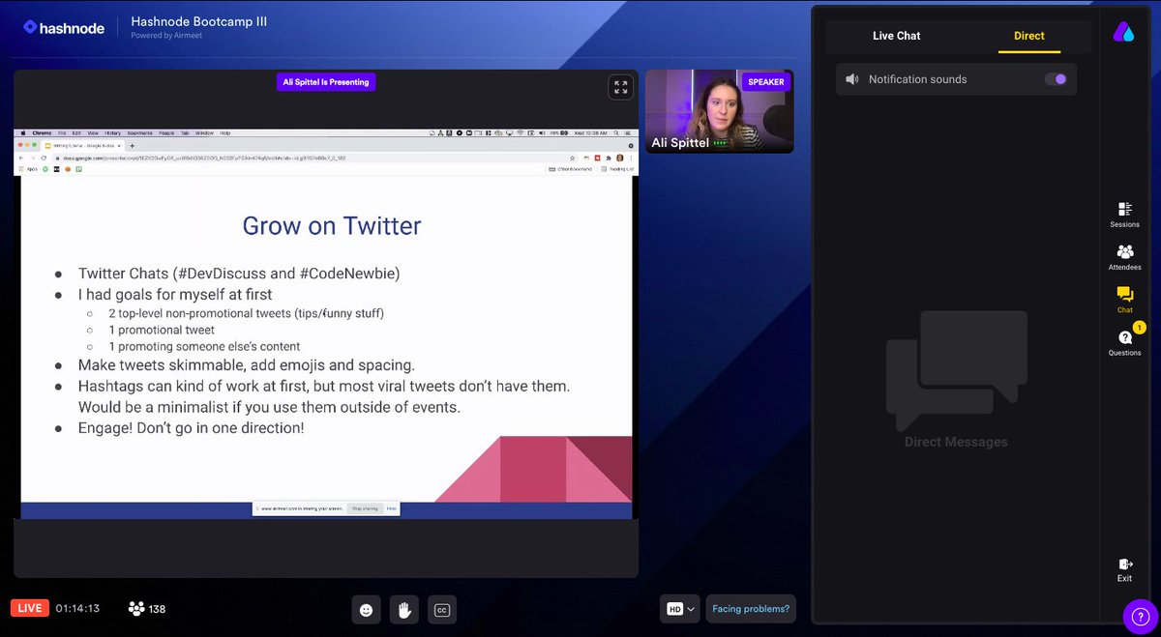This screenshot has height=637, width=1161.
Task: Raise your hand
Action: pyautogui.click(x=403, y=609)
